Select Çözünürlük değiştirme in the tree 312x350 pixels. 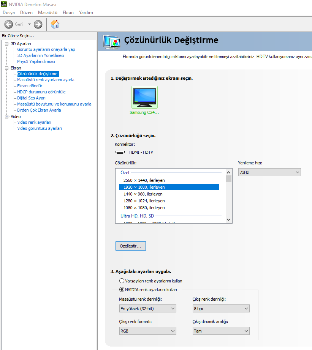click(x=37, y=74)
